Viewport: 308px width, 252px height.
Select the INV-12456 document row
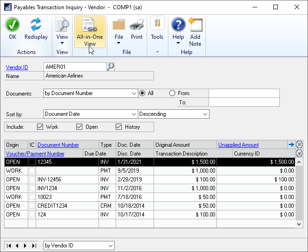[x=150, y=179]
